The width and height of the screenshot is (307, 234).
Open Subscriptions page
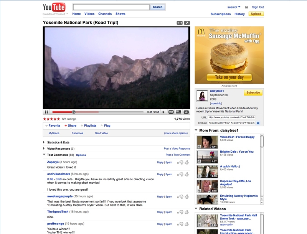[221, 14]
